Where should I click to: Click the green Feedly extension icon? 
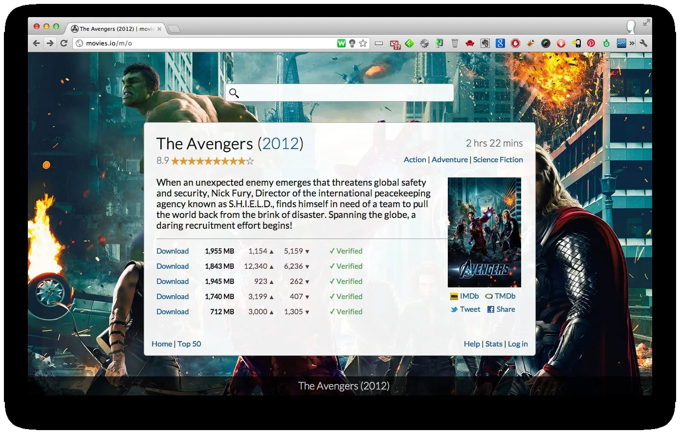[409, 43]
